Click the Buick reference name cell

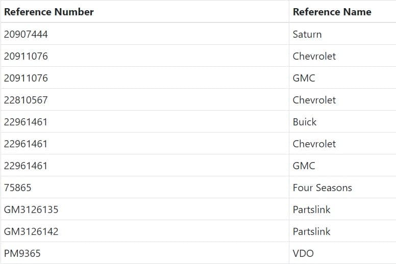305,122
